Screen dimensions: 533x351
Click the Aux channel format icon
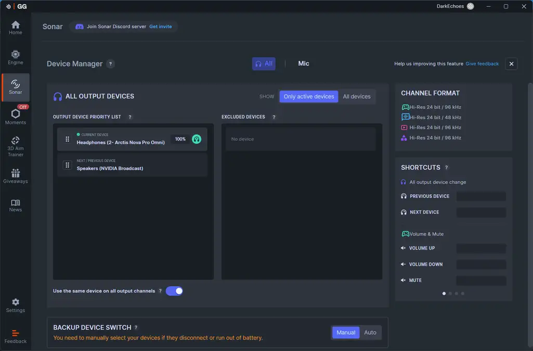[x=404, y=138]
